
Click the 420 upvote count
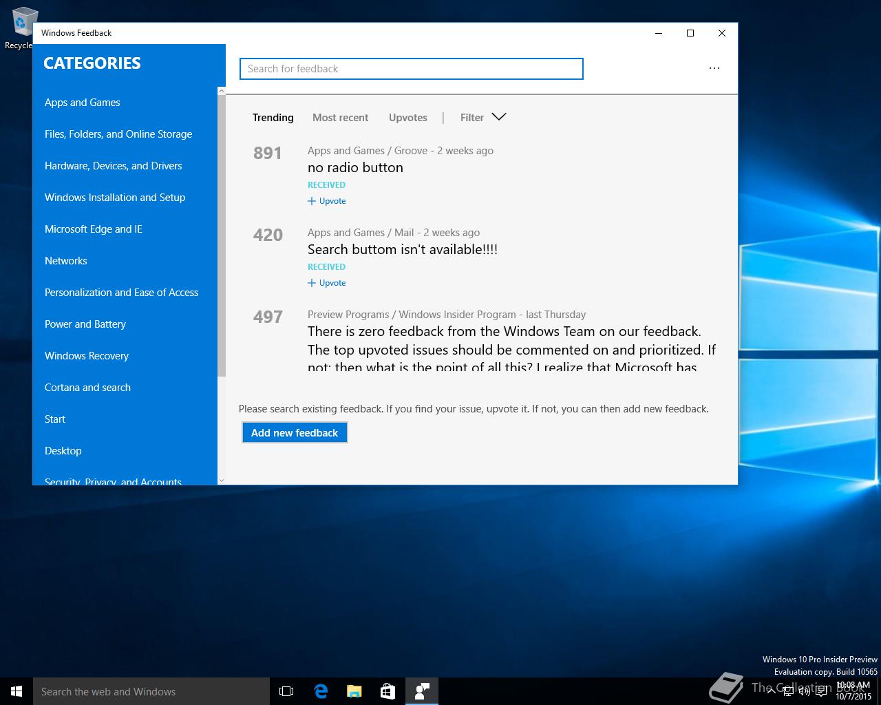268,235
